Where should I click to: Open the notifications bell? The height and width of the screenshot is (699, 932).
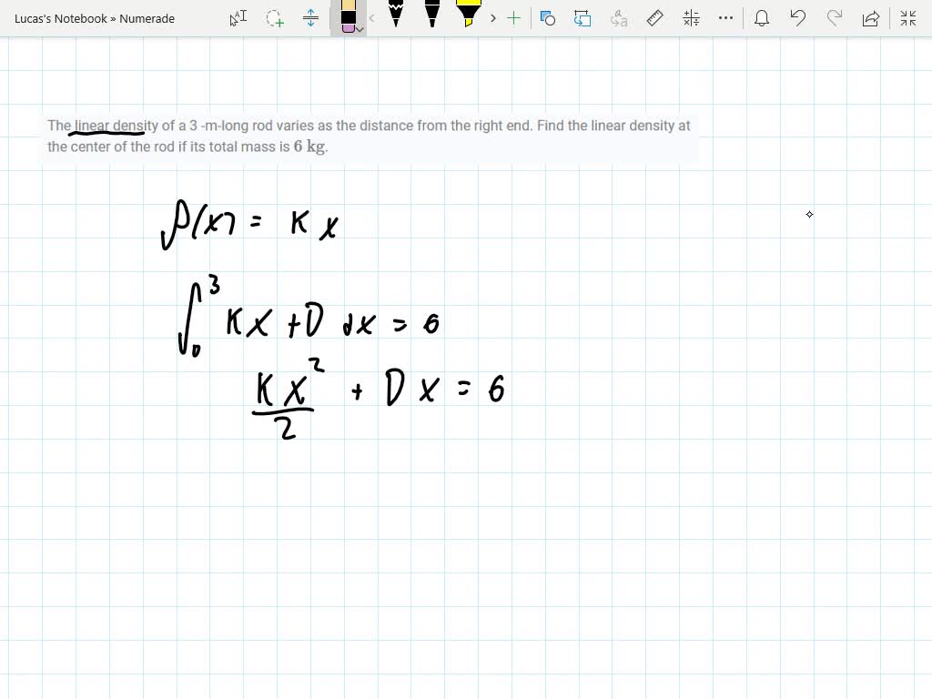click(x=762, y=18)
